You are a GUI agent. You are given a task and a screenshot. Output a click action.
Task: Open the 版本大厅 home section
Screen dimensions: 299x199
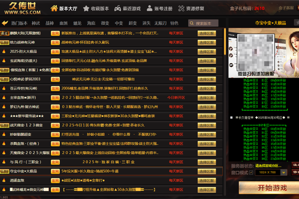coord(64,8)
